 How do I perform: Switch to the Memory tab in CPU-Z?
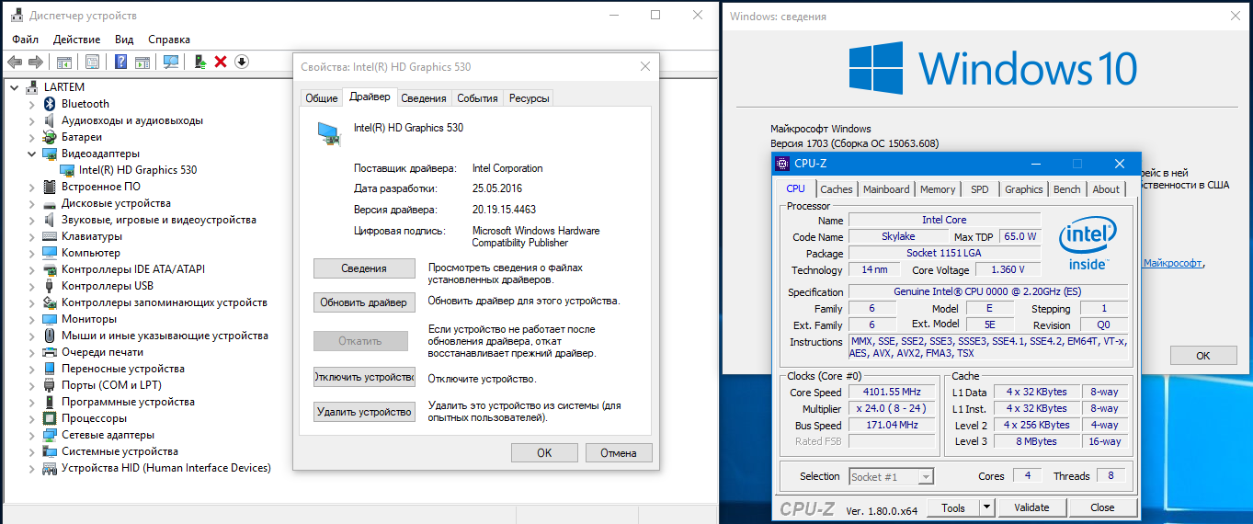point(938,189)
